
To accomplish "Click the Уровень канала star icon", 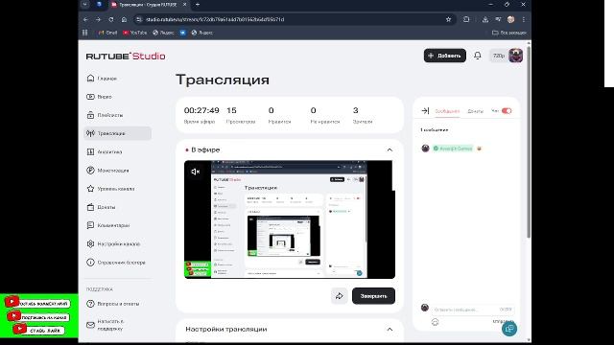I will click(x=90, y=189).
